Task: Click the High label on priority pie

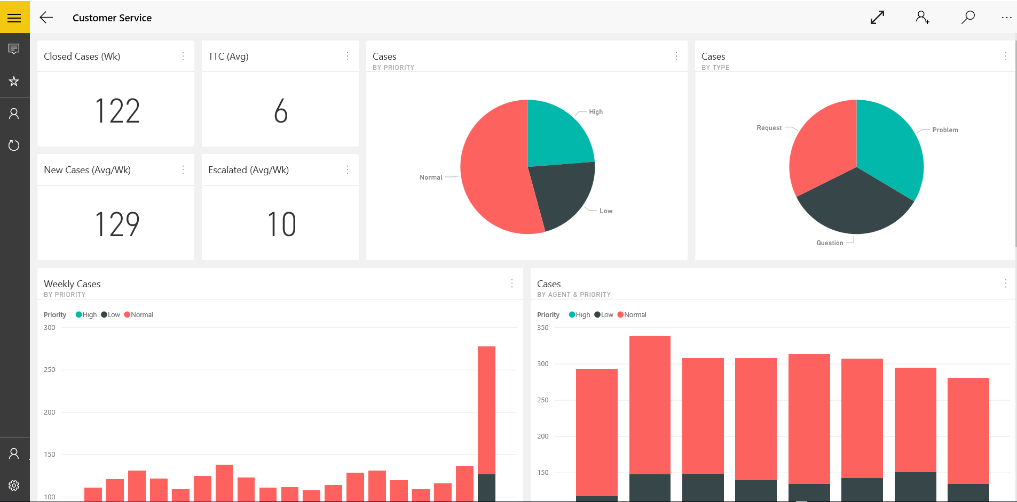Action: coord(596,112)
